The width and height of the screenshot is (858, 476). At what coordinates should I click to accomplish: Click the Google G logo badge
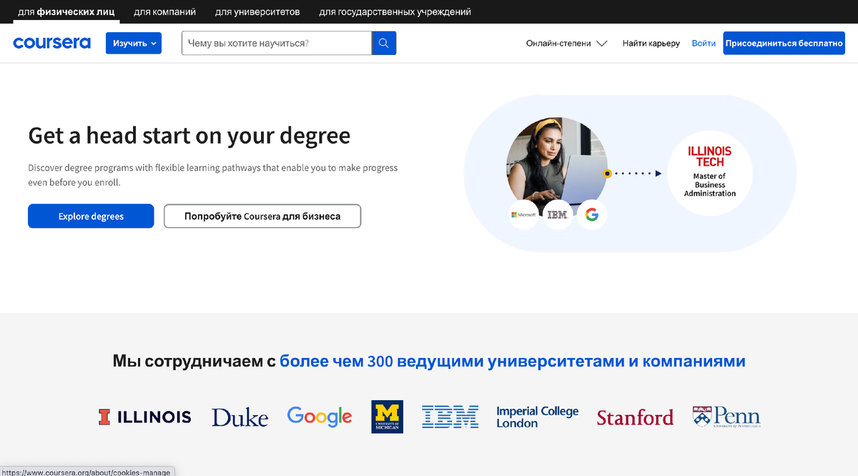(x=591, y=214)
